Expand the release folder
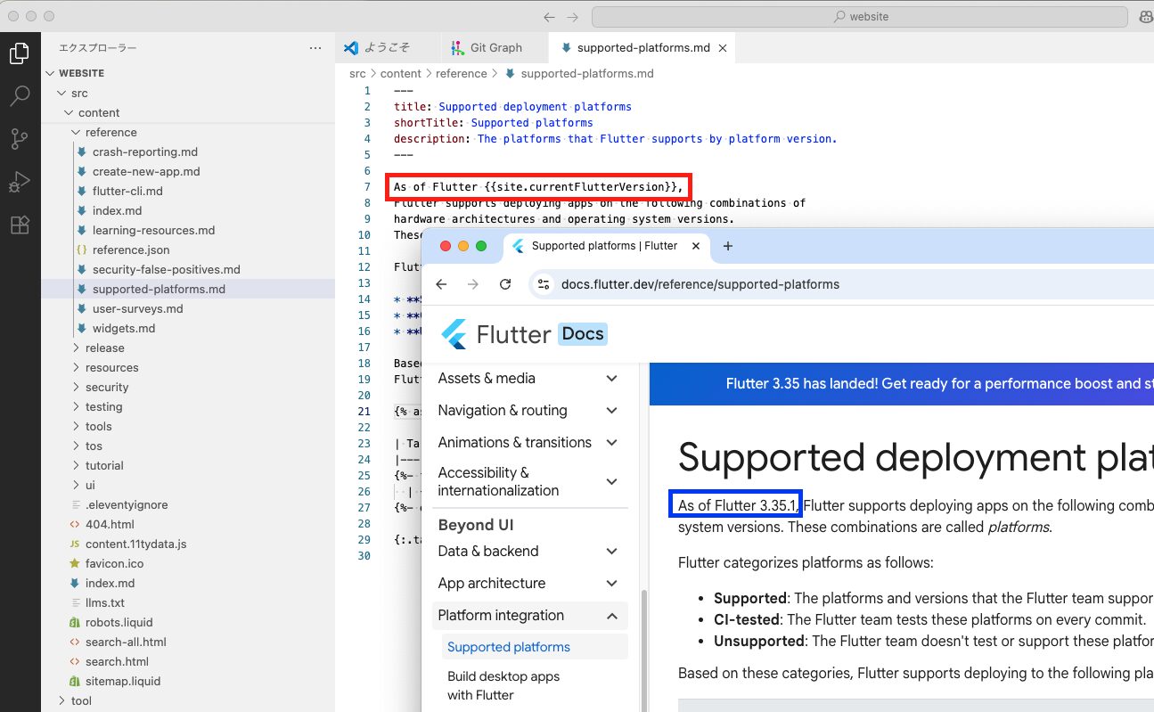 tap(187, 348)
